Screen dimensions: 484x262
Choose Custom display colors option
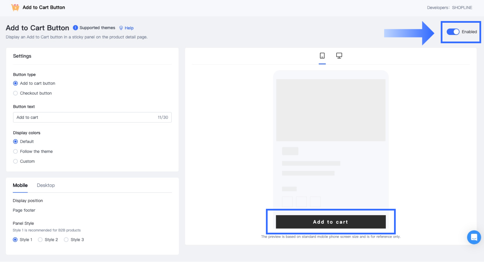[x=16, y=161]
